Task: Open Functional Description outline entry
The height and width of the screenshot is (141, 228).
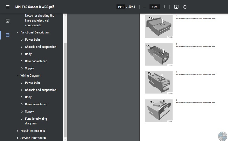Action: [35, 32]
